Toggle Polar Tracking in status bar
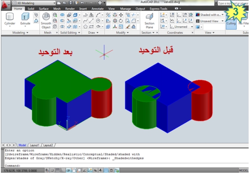The image size is (249, 174). [x=69, y=171]
